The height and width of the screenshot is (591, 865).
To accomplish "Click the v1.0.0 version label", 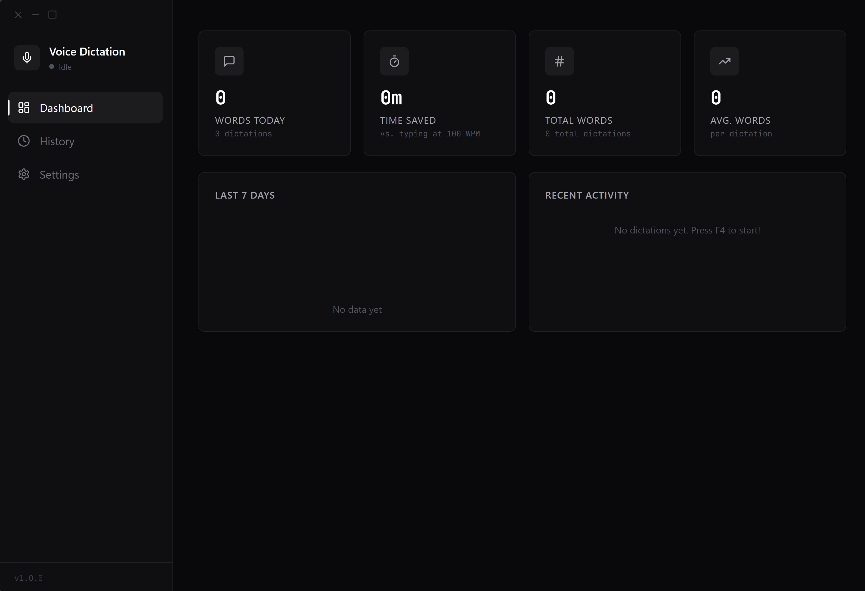I will click(29, 578).
